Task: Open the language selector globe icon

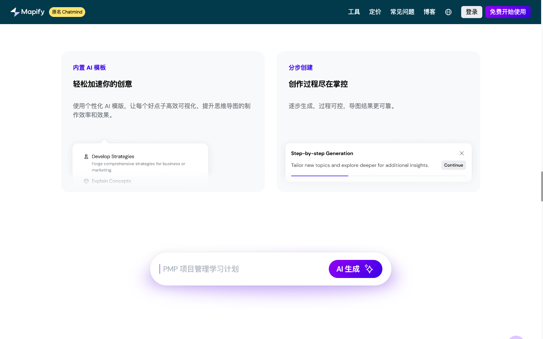Action: [448, 12]
